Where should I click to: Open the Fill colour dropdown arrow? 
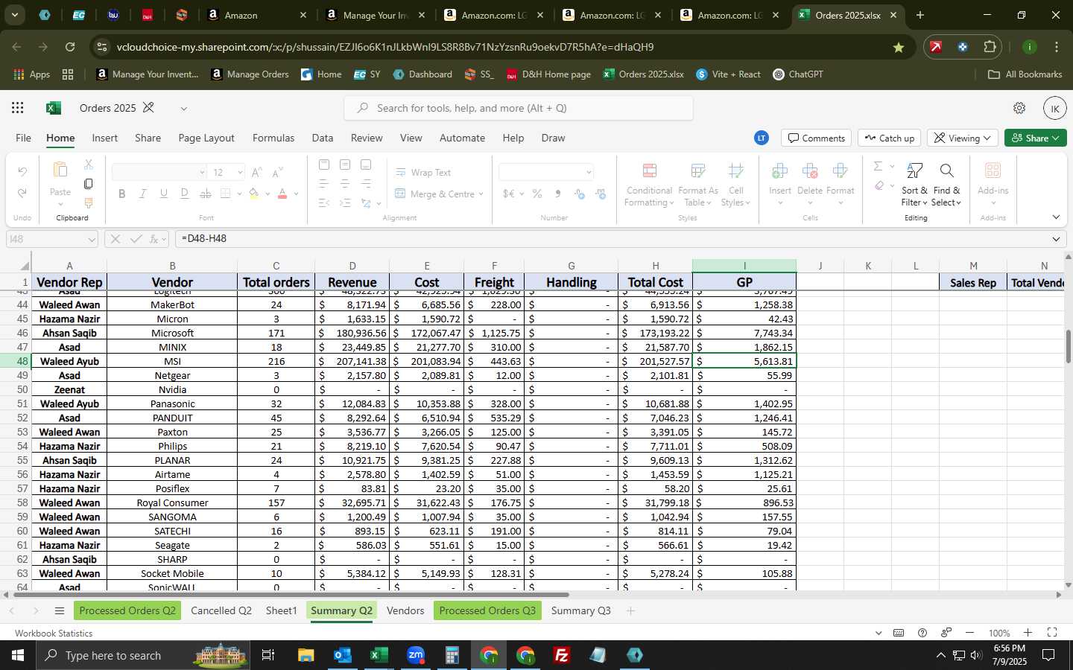(x=267, y=194)
